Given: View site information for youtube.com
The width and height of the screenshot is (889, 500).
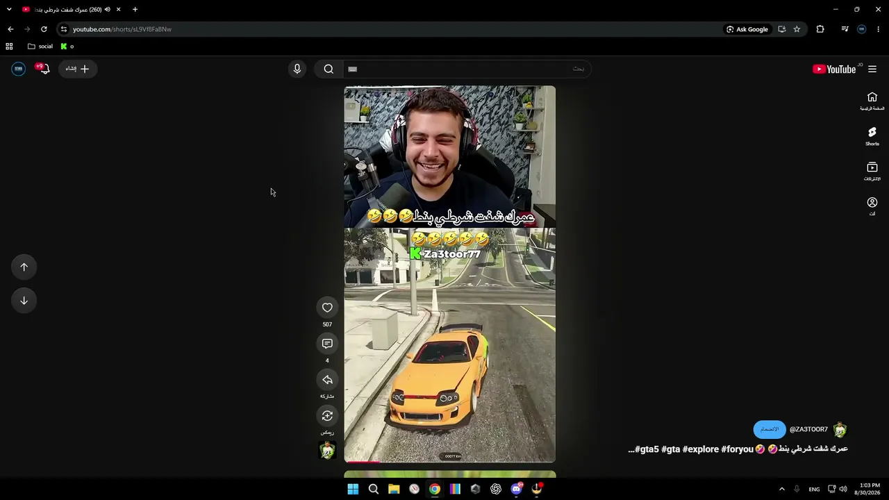Looking at the screenshot, I should coord(63,29).
